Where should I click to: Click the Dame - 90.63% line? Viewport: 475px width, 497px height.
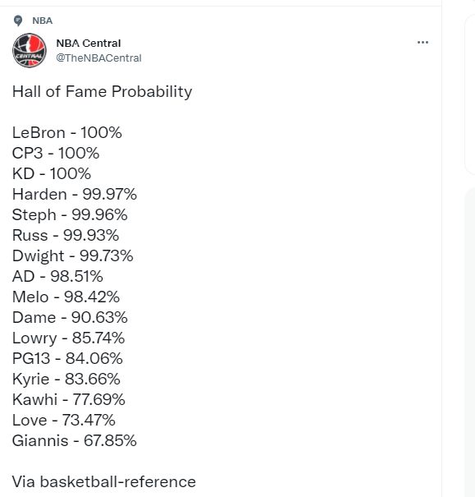click(70, 317)
